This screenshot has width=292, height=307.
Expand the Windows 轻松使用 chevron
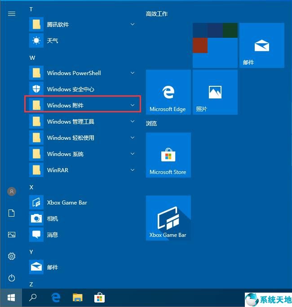133,138
